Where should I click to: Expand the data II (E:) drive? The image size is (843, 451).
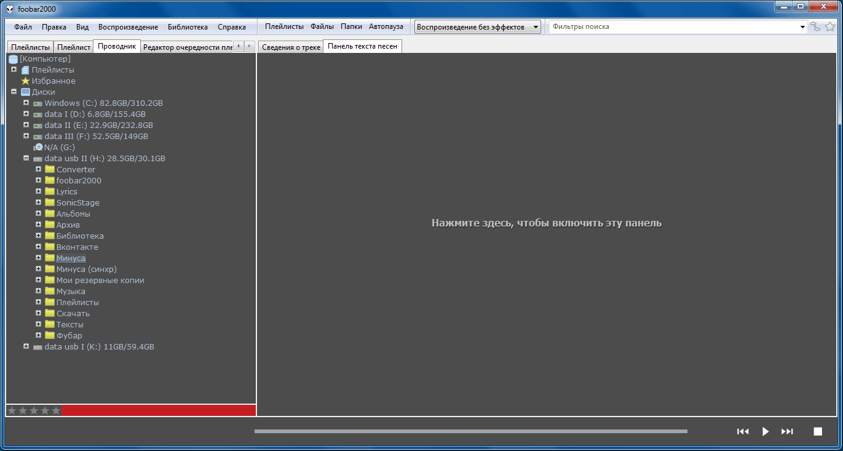pyautogui.click(x=26, y=125)
